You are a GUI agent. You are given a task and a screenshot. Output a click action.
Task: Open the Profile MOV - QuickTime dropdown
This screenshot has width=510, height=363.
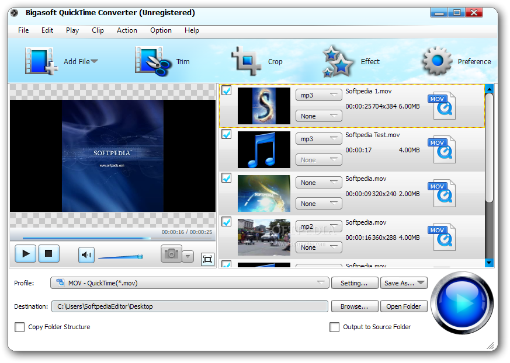(x=190, y=283)
